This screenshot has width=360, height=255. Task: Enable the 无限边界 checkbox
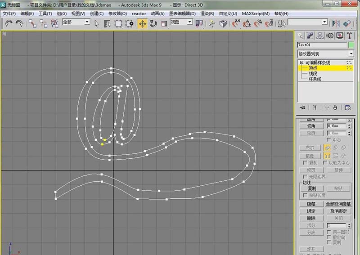pyautogui.click(x=306, y=177)
